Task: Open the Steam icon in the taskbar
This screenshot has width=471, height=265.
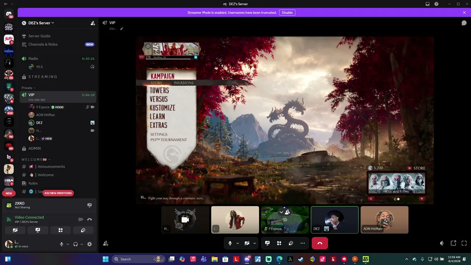Action: [301, 259]
